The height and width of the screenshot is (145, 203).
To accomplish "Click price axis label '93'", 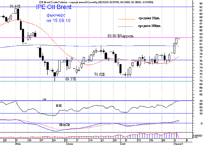I will coord(201,4).
